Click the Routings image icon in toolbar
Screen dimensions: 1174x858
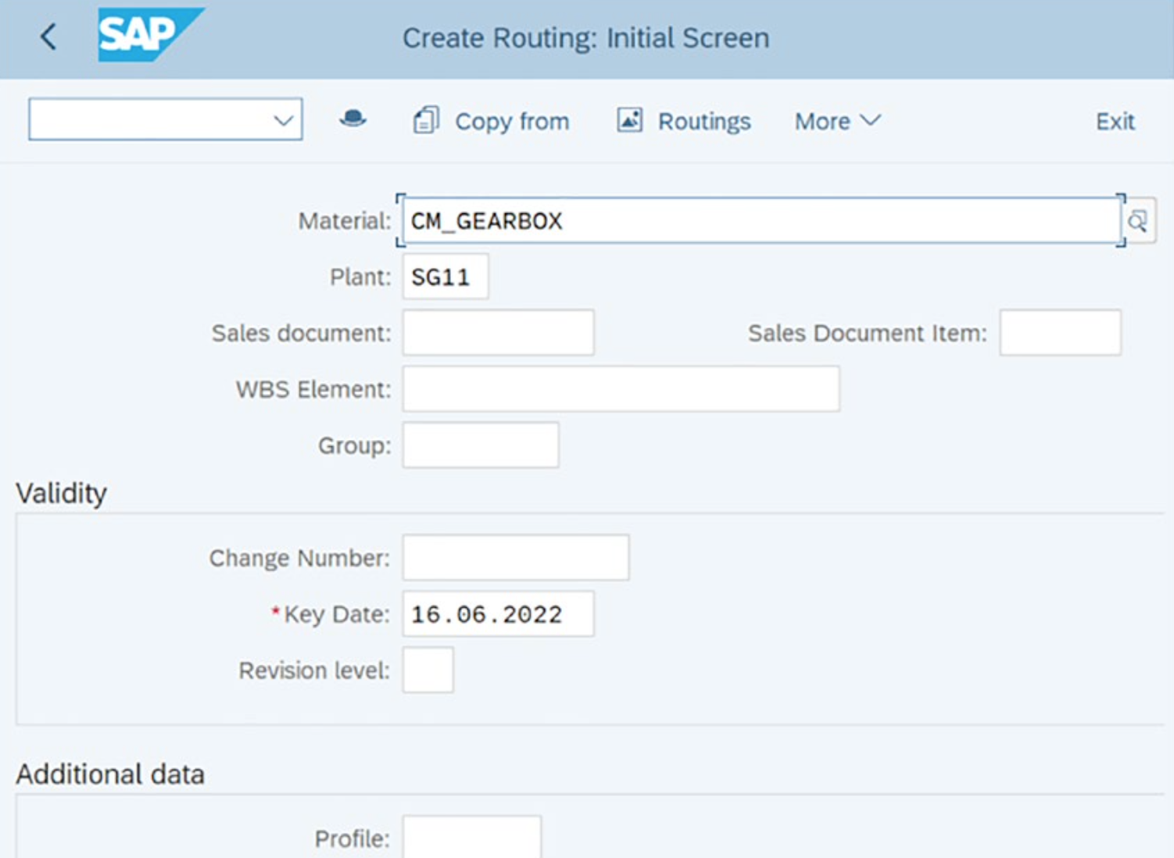(x=630, y=120)
